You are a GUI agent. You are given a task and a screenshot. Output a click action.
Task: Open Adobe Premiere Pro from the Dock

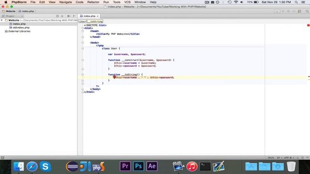point(125,166)
